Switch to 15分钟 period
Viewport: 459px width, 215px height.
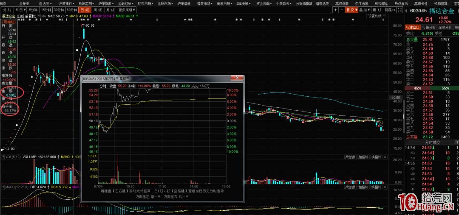[46, 10]
